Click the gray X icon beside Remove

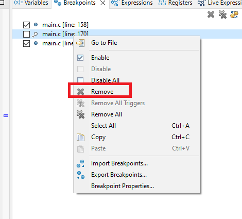click(80, 92)
